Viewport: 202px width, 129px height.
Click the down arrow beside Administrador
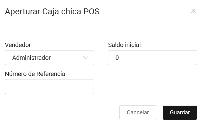point(86,58)
